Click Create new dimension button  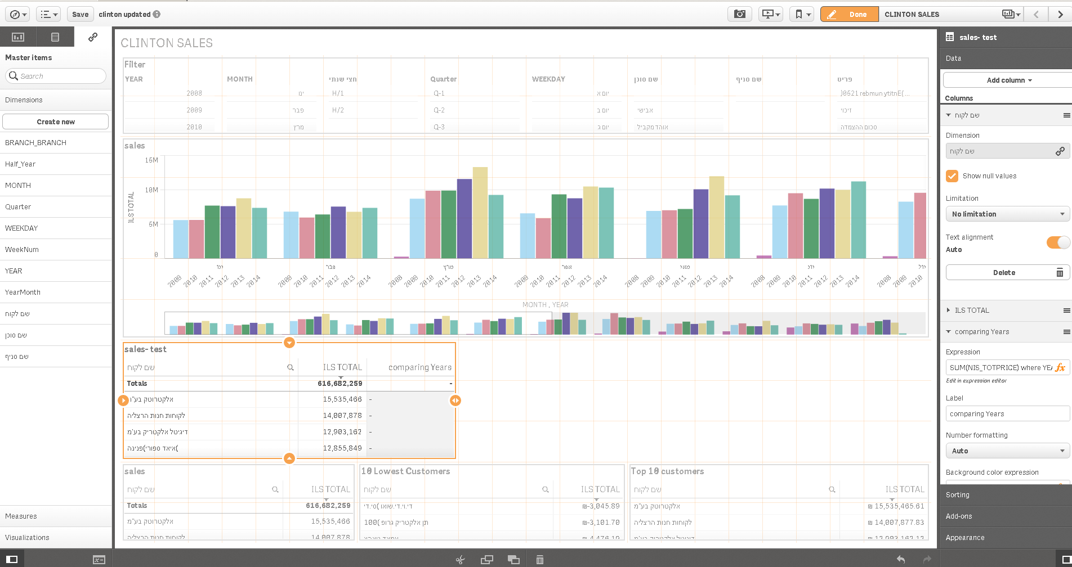pyautogui.click(x=56, y=121)
